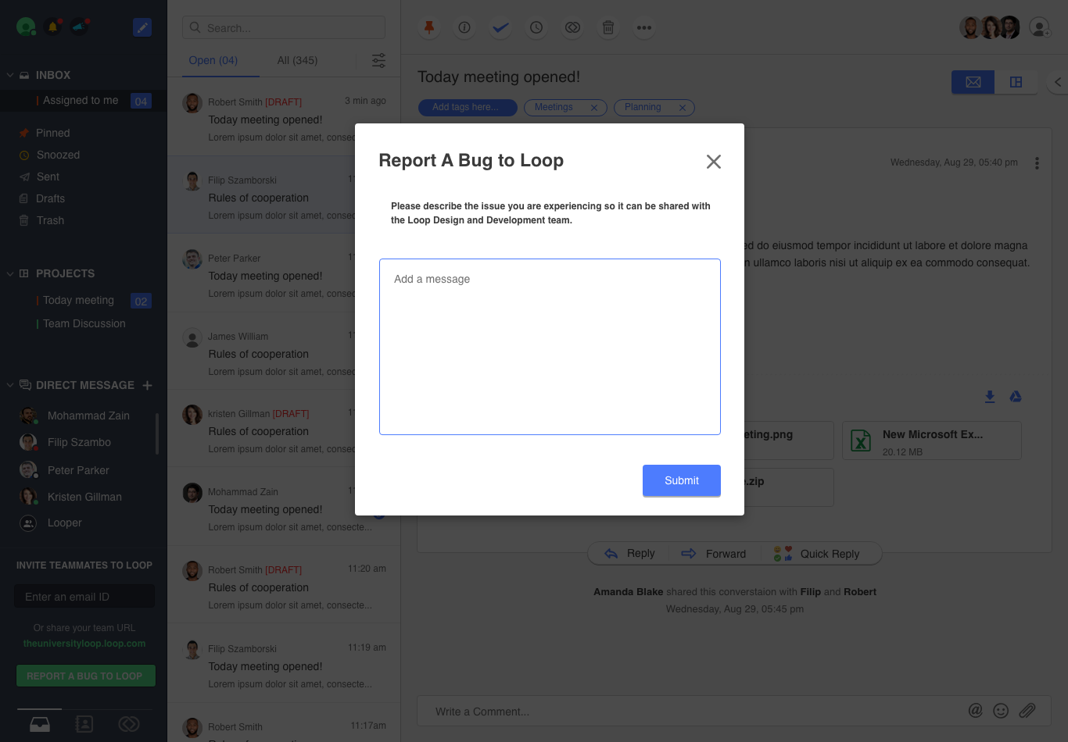Viewport: 1068px width, 742px height.
Task: Open the emoji picker in comment box
Action: point(1001,711)
